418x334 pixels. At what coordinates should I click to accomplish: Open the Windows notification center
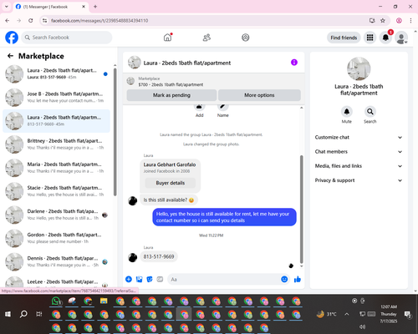coord(408,314)
